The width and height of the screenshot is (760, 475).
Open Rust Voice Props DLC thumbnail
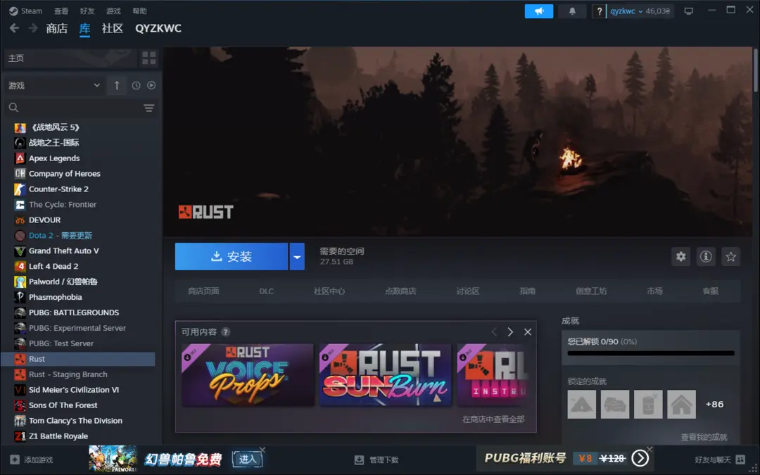248,375
